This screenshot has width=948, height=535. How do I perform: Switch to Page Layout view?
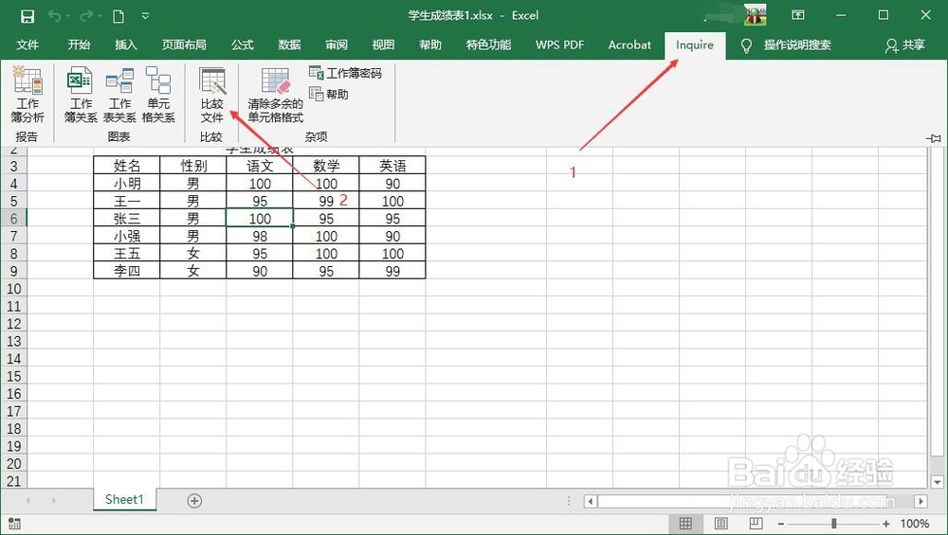point(720,524)
